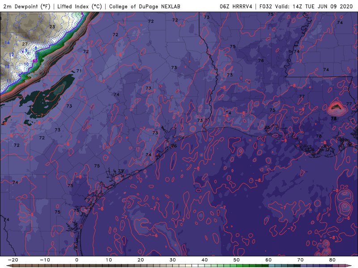The image size is (358, 268).
Task: Click the "06Z HRRRV4" model run label
Action: coord(236,6)
